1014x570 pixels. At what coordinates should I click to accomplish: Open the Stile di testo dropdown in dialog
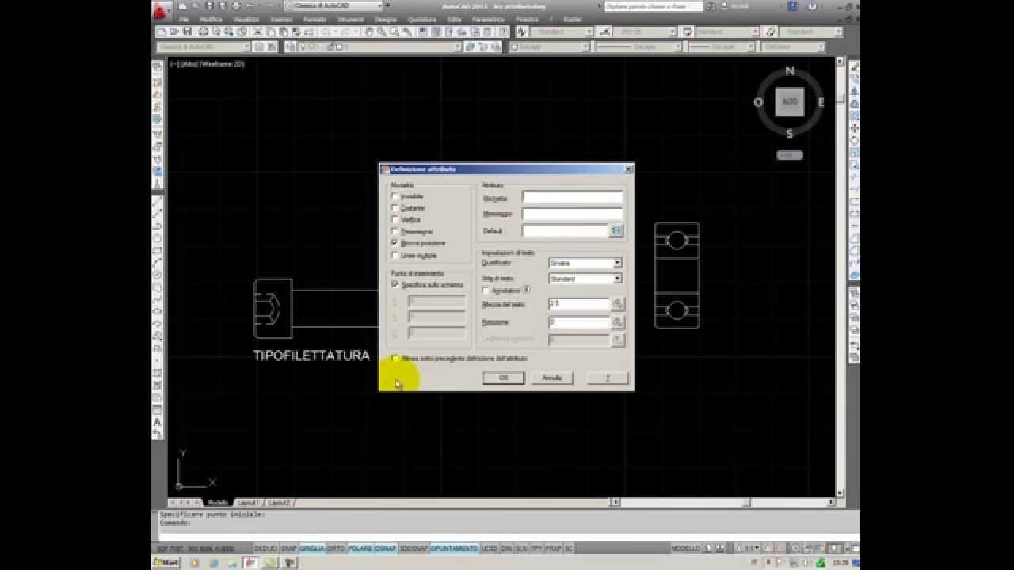pyautogui.click(x=585, y=279)
